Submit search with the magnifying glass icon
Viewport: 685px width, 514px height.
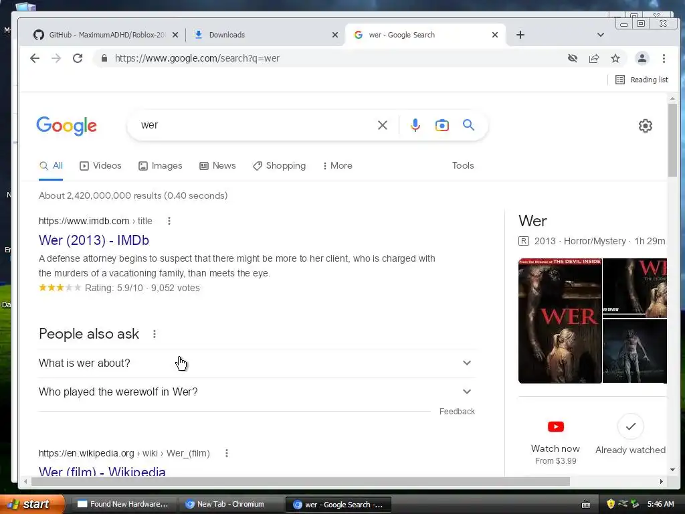coord(468,125)
